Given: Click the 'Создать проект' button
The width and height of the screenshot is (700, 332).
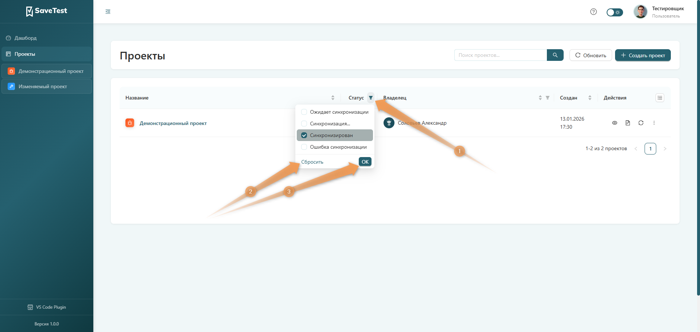Looking at the screenshot, I should [x=643, y=55].
